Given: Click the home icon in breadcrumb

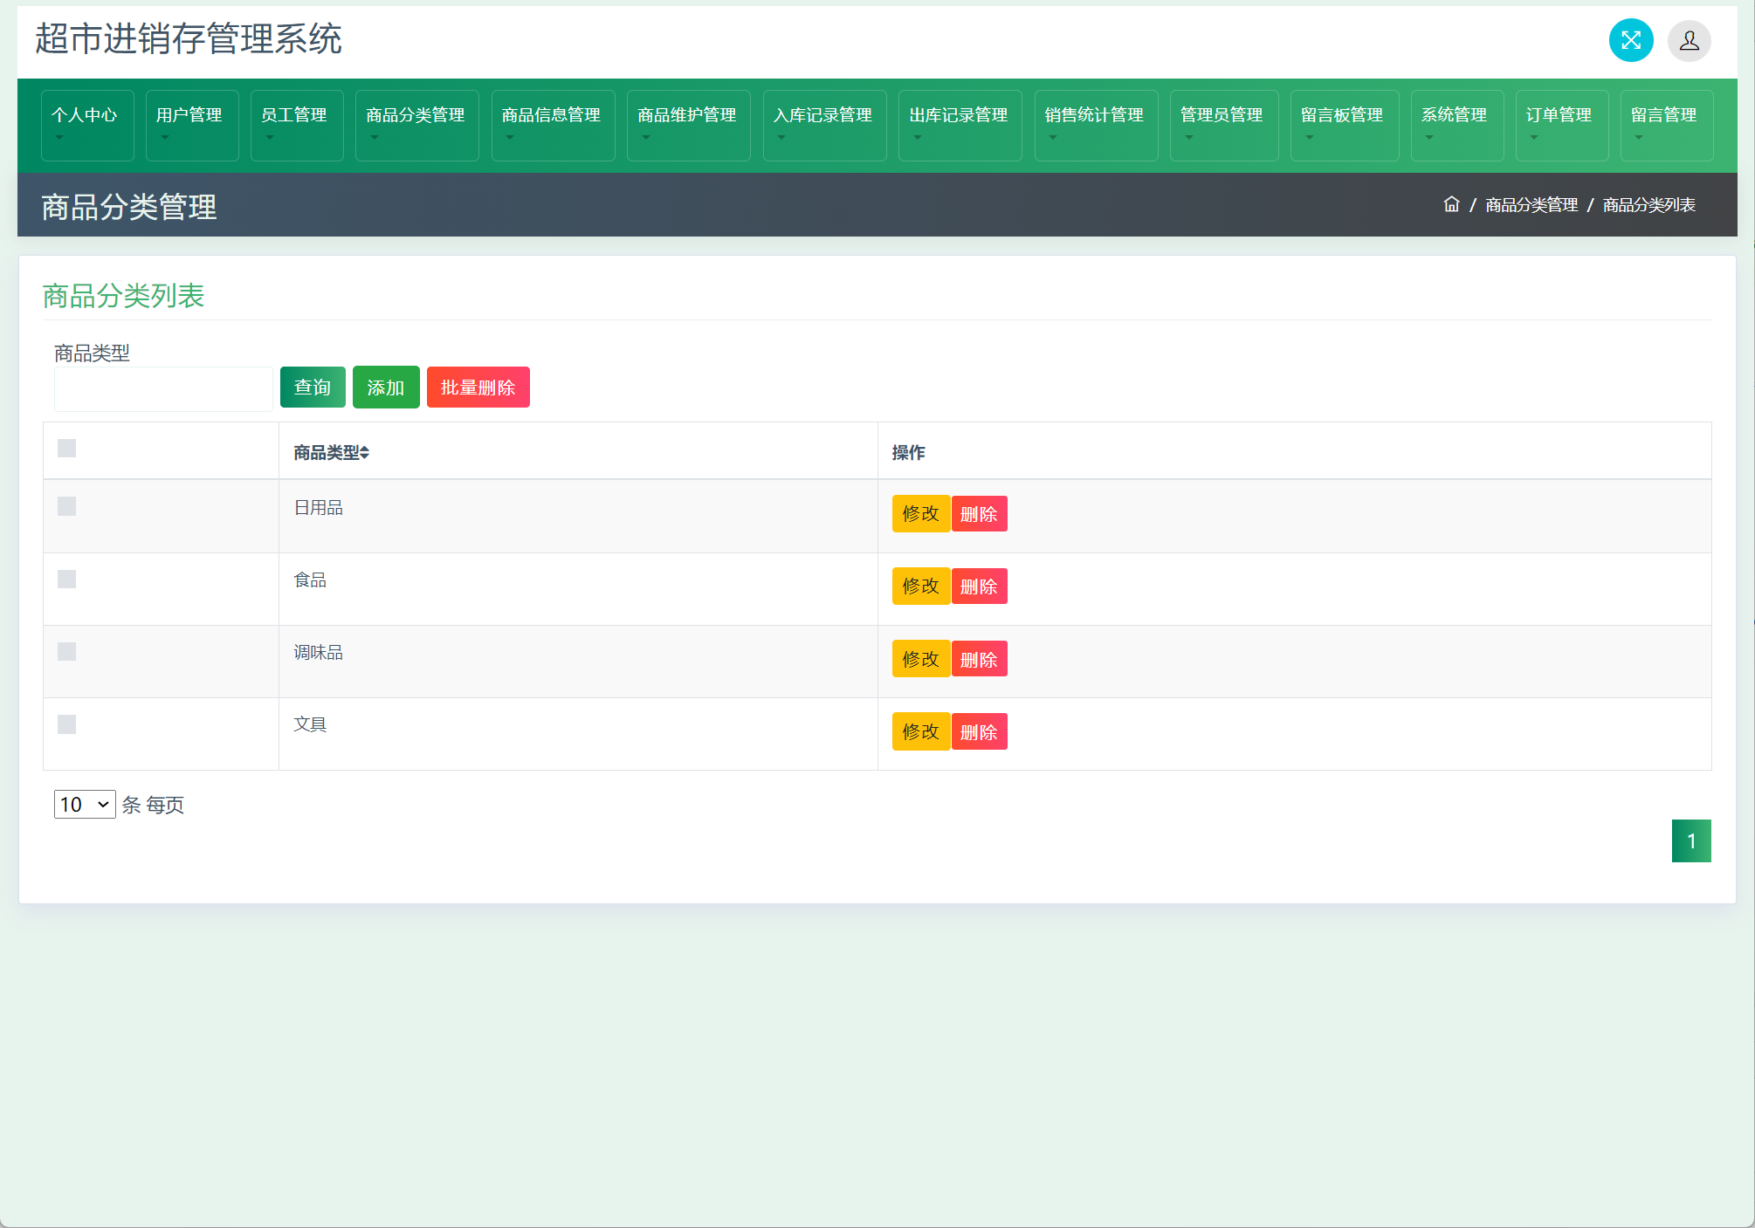Looking at the screenshot, I should tap(1451, 204).
